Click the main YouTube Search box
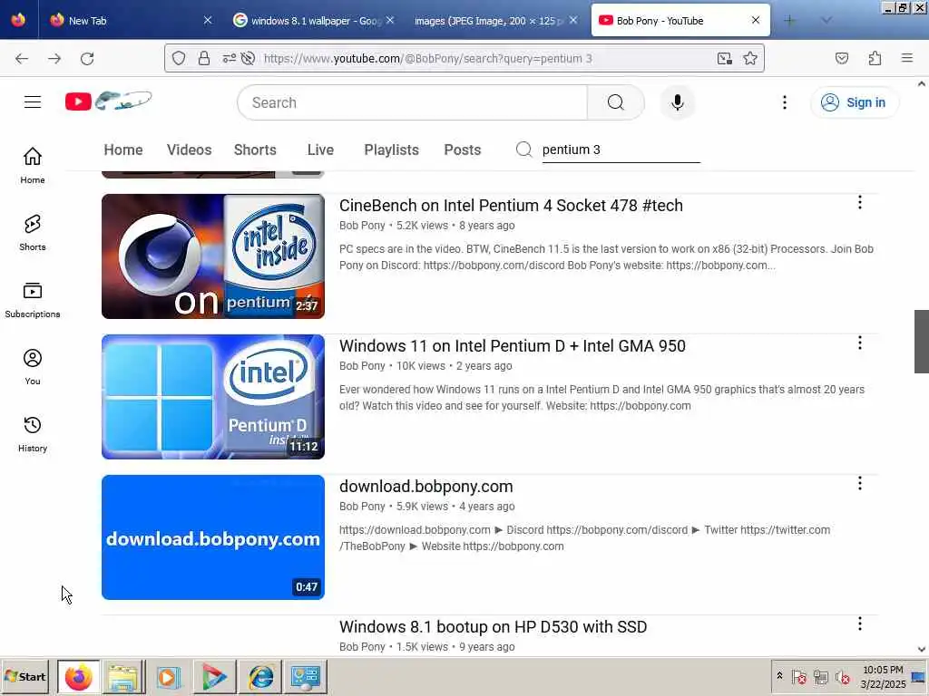This screenshot has width=929, height=696. (x=413, y=102)
